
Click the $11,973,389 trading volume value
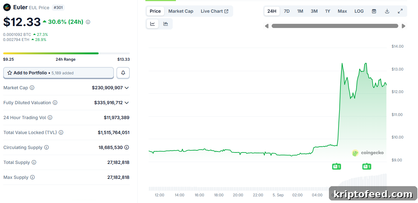pyautogui.click(x=116, y=118)
